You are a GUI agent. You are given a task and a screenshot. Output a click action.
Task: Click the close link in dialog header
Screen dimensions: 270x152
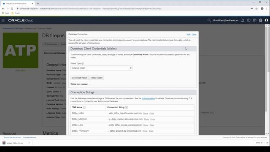(x=194, y=34)
